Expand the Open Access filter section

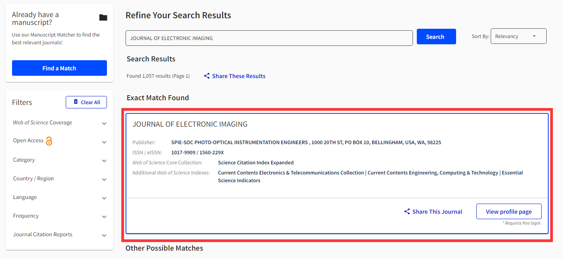104,142
